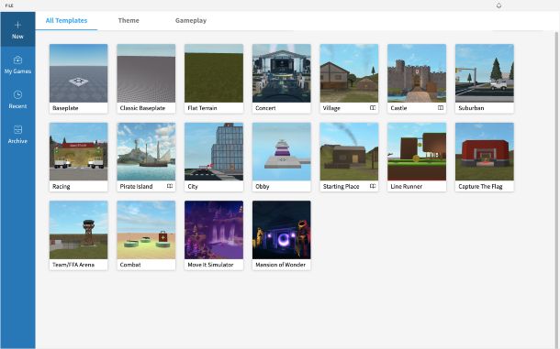Click the book icon on Village card
Viewport: 560px width, 349px height.
pos(373,108)
